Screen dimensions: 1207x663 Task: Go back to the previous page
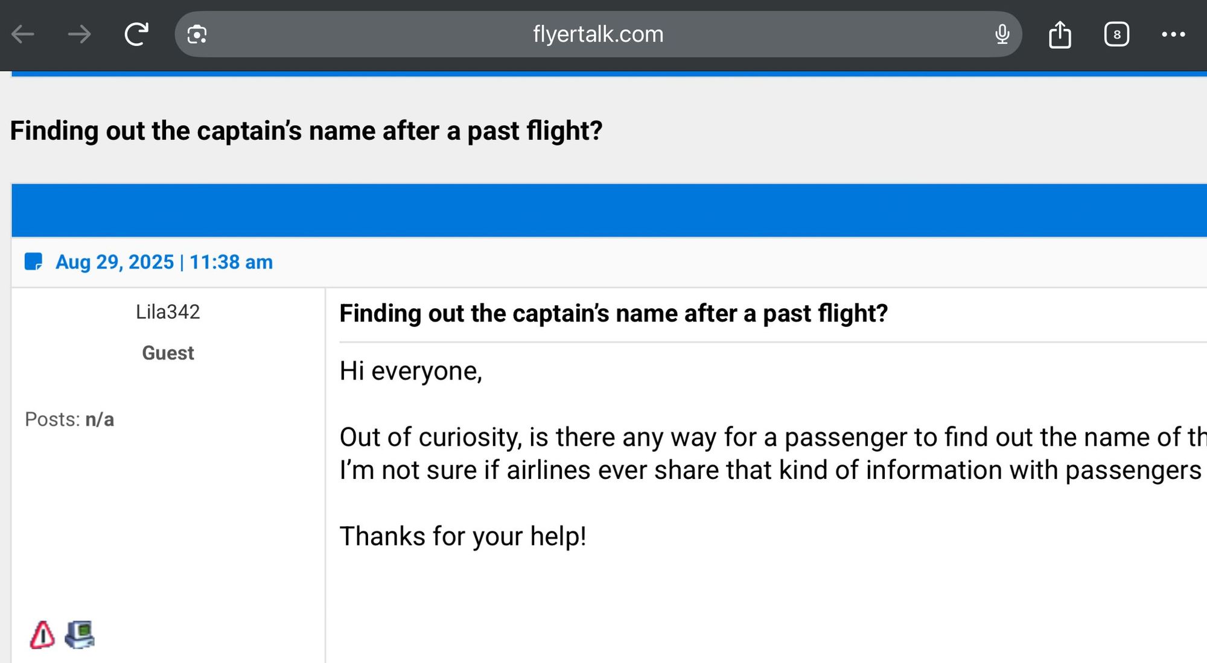[24, 34]
